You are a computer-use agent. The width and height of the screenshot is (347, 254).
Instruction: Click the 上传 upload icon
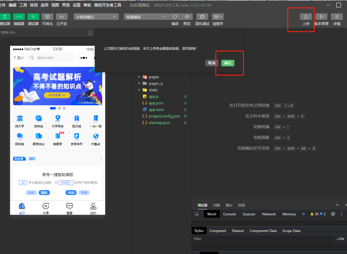click(x=306, y=17)
